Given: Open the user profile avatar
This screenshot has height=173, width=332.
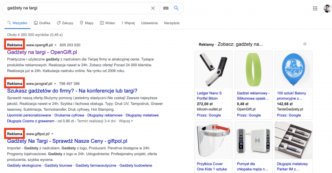Looking at the screenshot, I should (327, 8).
